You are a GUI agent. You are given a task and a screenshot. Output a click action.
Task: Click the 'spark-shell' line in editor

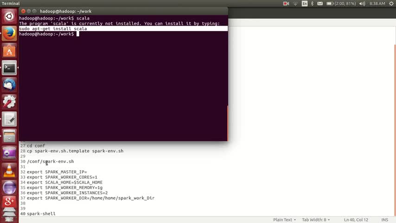[41, 214]
